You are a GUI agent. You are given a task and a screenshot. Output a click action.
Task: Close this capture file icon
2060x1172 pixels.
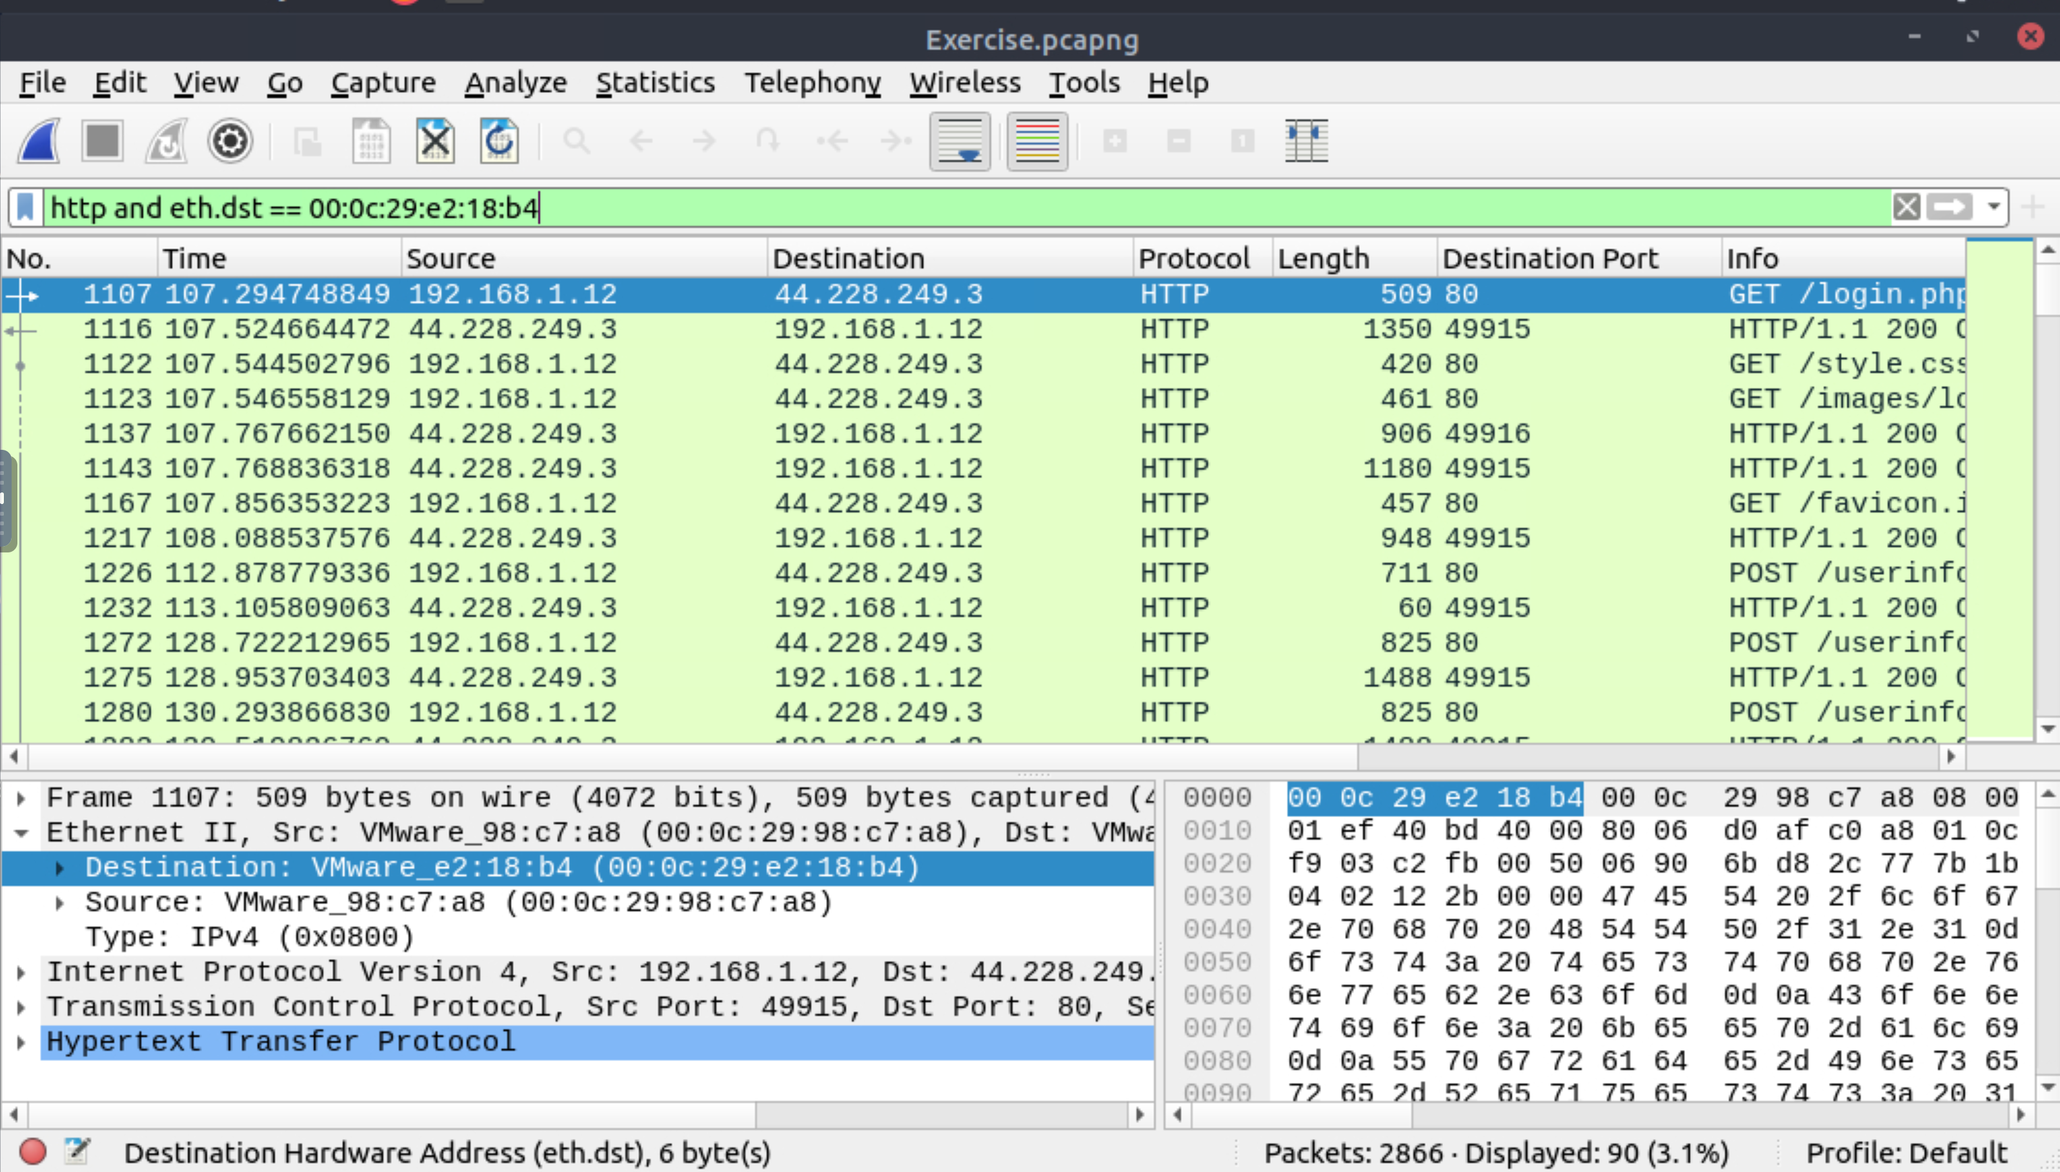click(x=436, y=141)
